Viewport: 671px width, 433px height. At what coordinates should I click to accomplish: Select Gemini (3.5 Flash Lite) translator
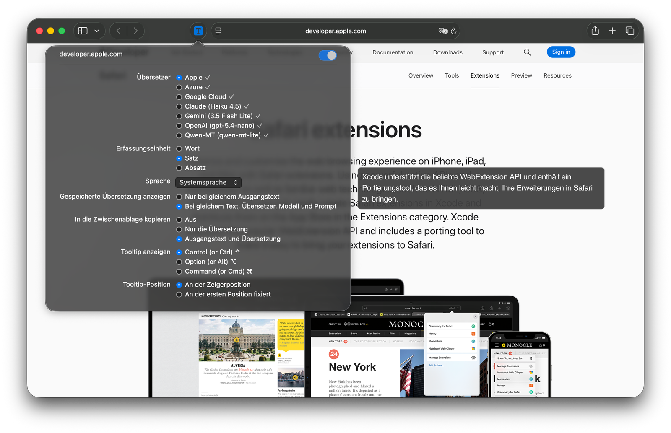tap(179, 116)
